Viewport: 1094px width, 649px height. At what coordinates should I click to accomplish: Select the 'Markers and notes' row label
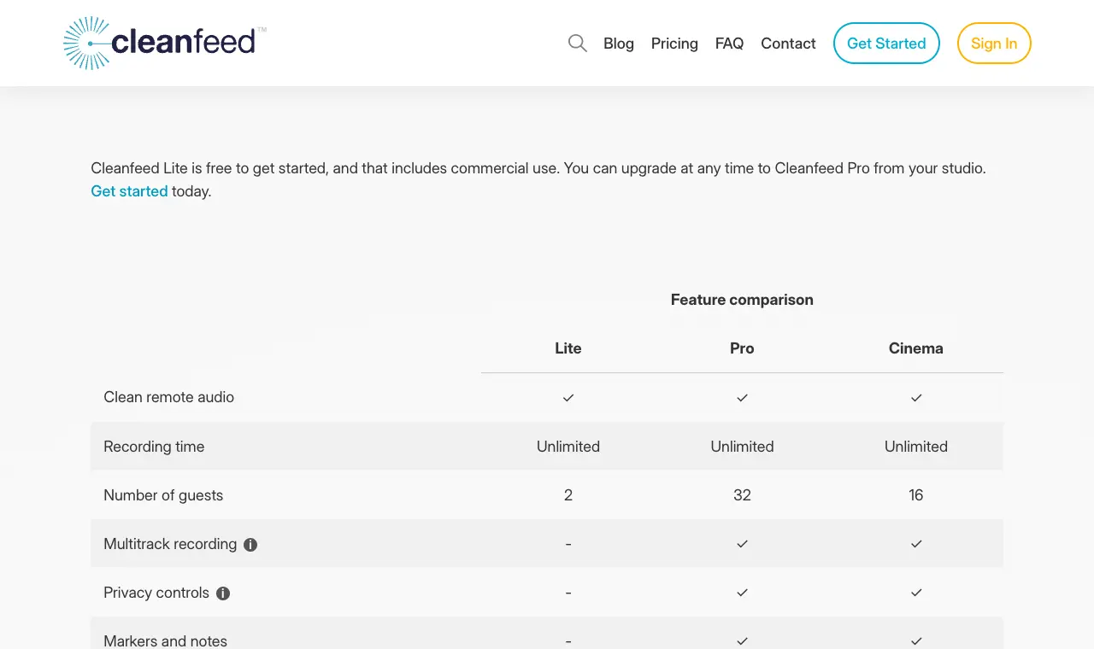click(165, 641)
